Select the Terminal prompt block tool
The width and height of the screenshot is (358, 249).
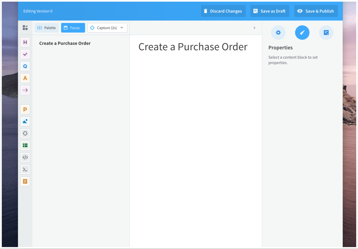pos(25,169)
